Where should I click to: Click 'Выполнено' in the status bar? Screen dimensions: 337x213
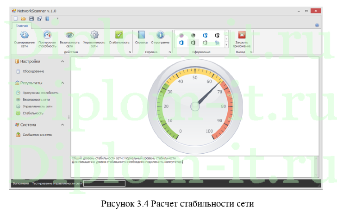[x=21, y=183]
